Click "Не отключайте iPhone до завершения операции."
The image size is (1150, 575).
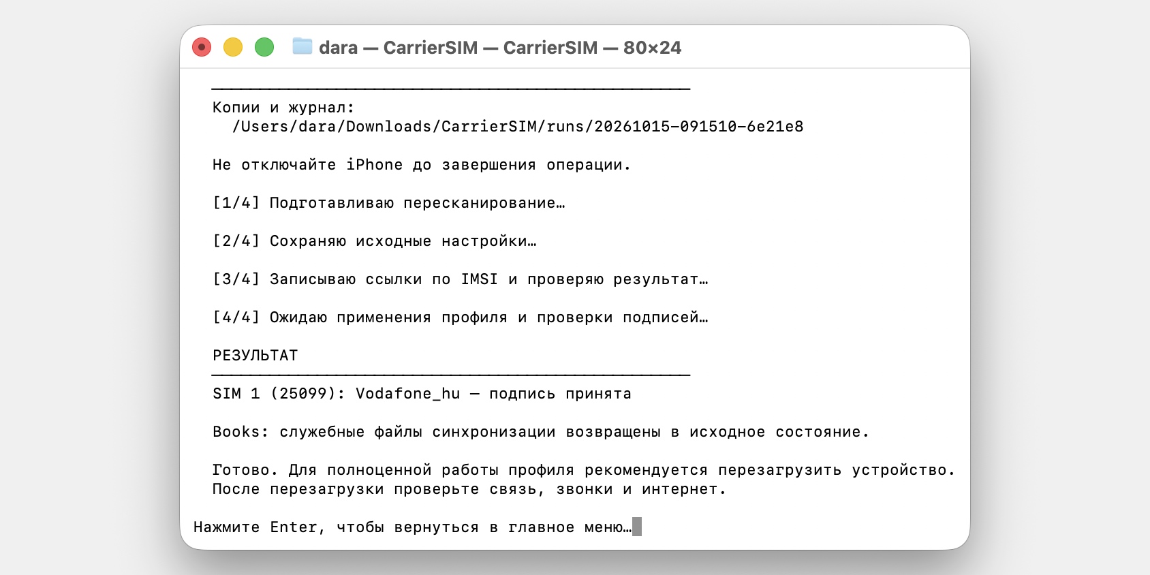(422, 165)
